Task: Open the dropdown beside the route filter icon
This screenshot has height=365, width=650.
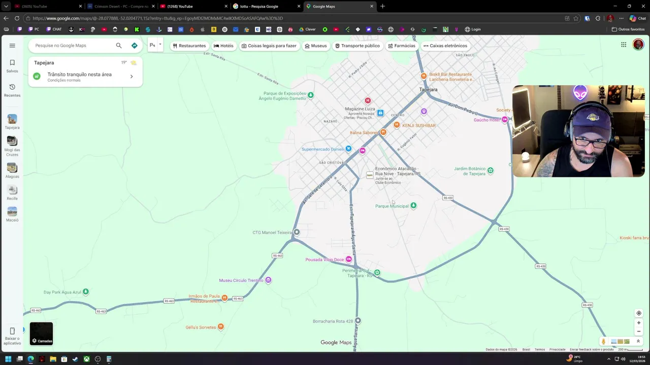Action: (160, 45)
